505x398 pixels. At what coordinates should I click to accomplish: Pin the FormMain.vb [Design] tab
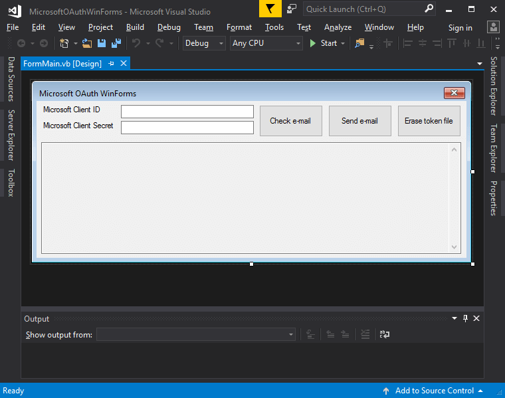click(x=112, y=63)
